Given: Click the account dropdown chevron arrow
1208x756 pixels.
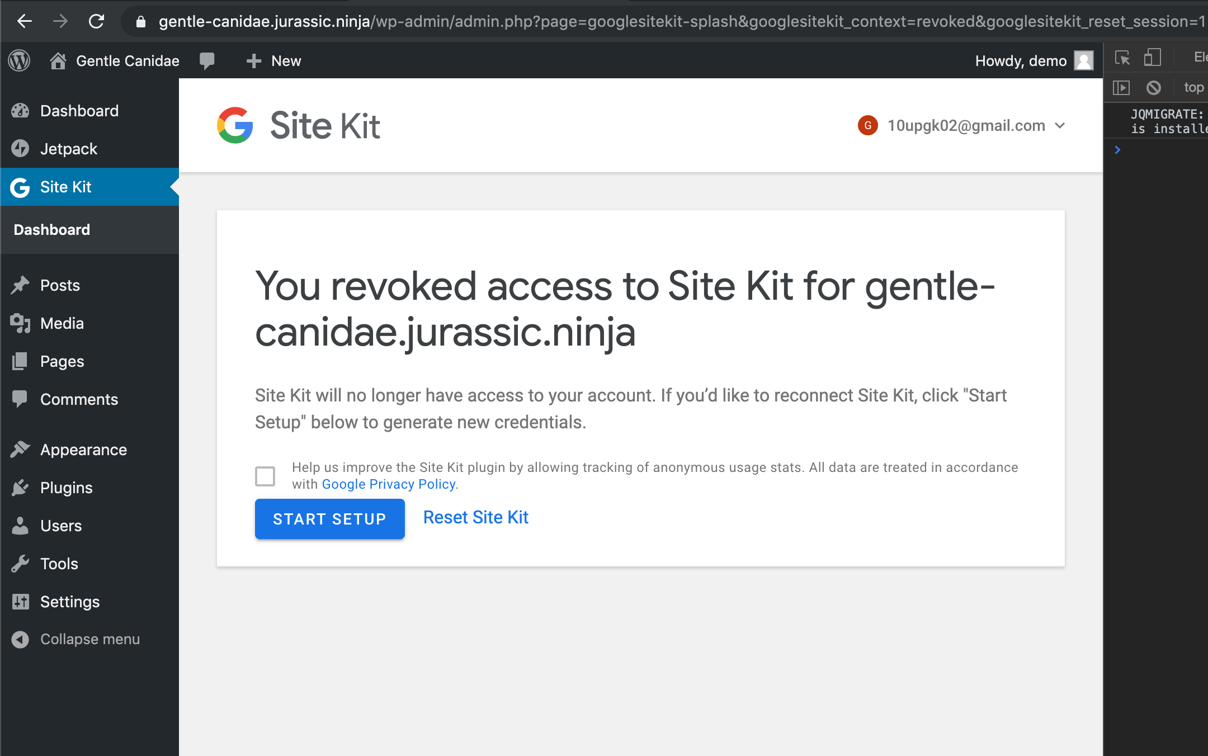Looking at the screenshot, I should (1060, 126).
